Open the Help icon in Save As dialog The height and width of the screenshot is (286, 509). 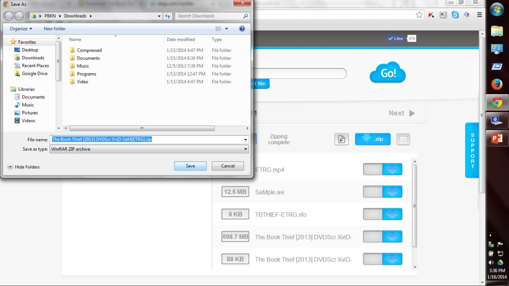(x=242, y=29)
